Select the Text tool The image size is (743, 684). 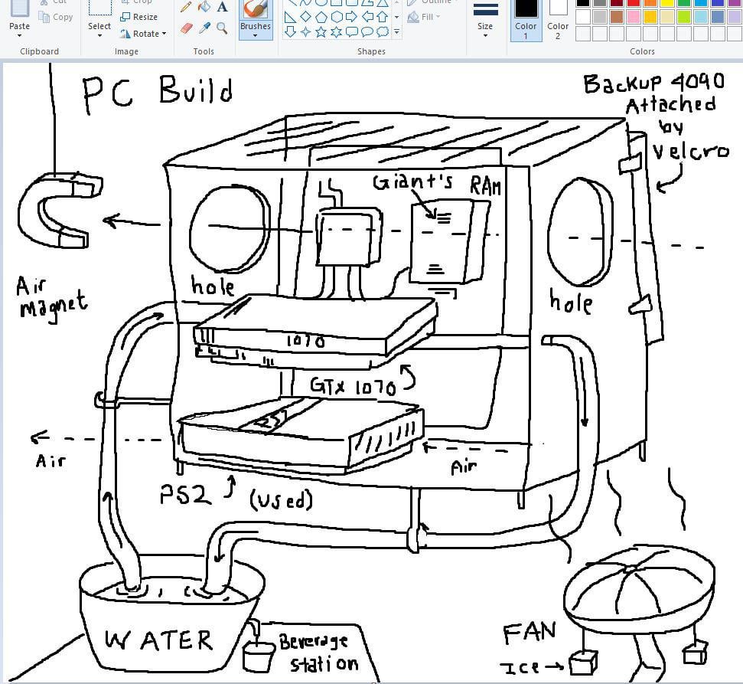coord(223,8)
